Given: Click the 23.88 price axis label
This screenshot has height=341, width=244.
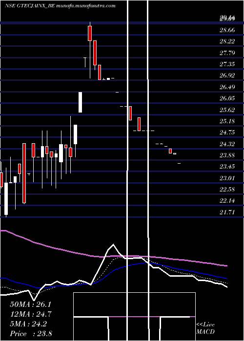Looking at the screenshot, I should 227,155.
